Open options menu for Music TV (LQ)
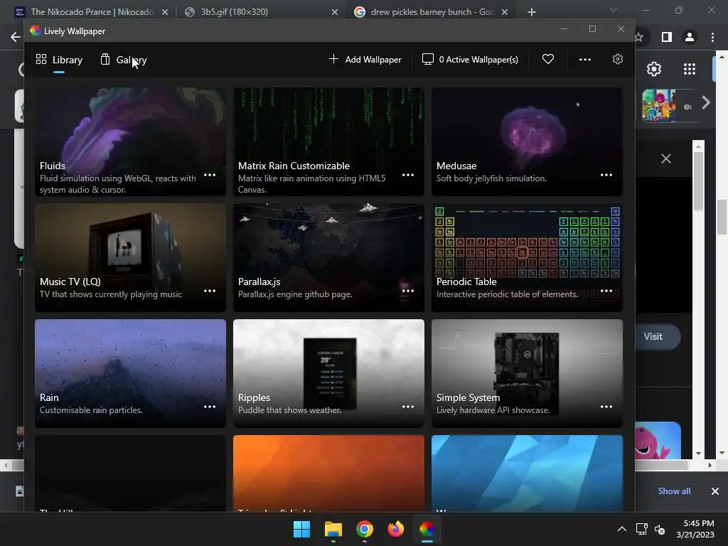Image resolution: width=728 pixels, height=546 pixels. pos(210,291)
